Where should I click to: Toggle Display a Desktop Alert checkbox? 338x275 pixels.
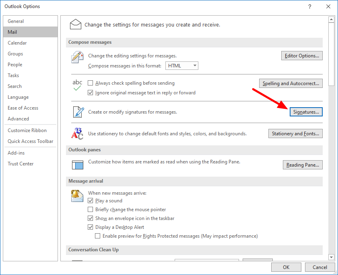coord(90,227)
